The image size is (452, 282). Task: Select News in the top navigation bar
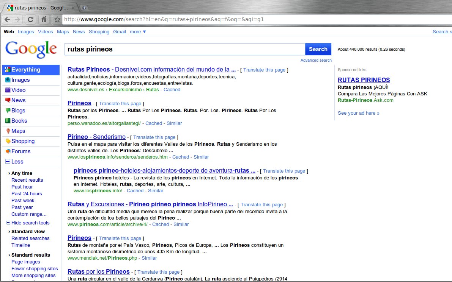pyautogui.click(x=79, y=32)
